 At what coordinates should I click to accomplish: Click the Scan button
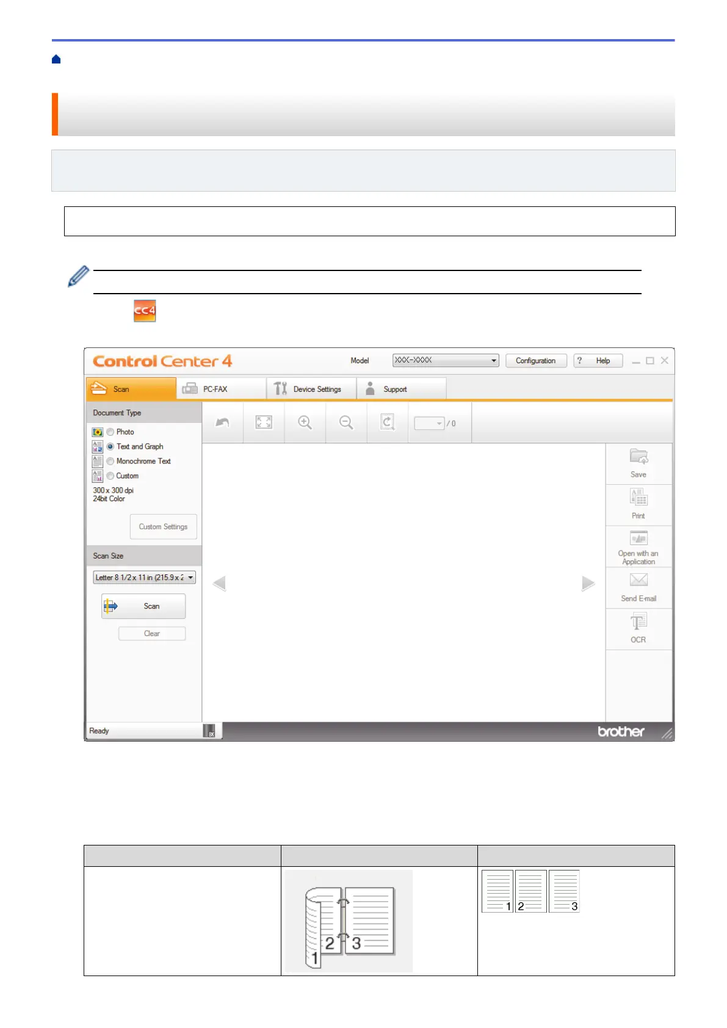click(143, 606)
